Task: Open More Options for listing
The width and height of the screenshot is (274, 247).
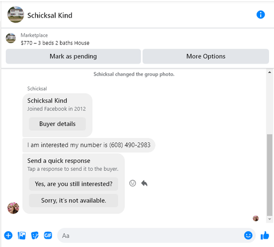Action: tap(206, 56)
